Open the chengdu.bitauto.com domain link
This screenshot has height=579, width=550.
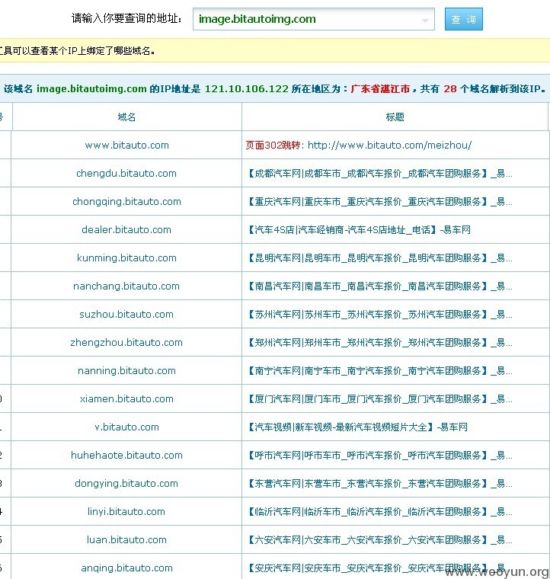pyautogui.click(x=126, y=173)
